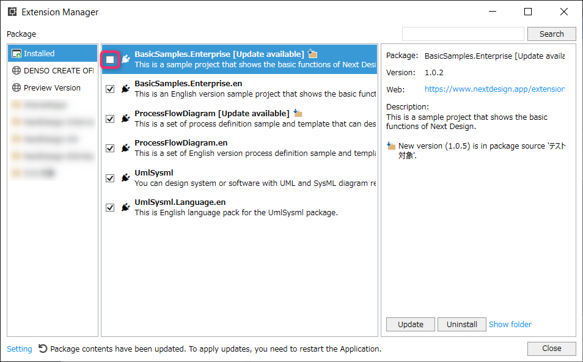Focus the package search input field
583x362 pixels.
pyautogui.click(x=463, y=34)
